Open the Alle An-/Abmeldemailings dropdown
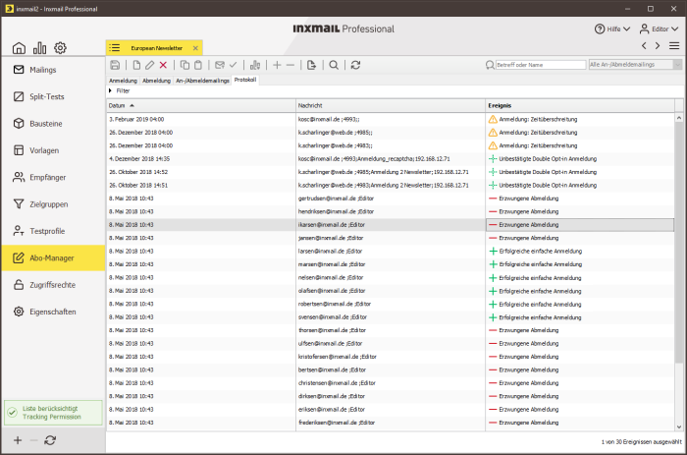Image resolution: width=687 pixels, height=455 pixels. point(635,65)
